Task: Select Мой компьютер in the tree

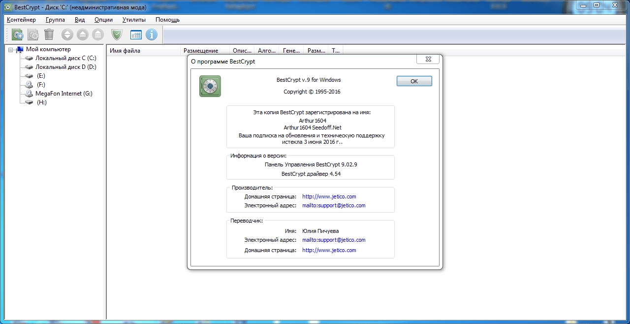Action: pos(48,49)
